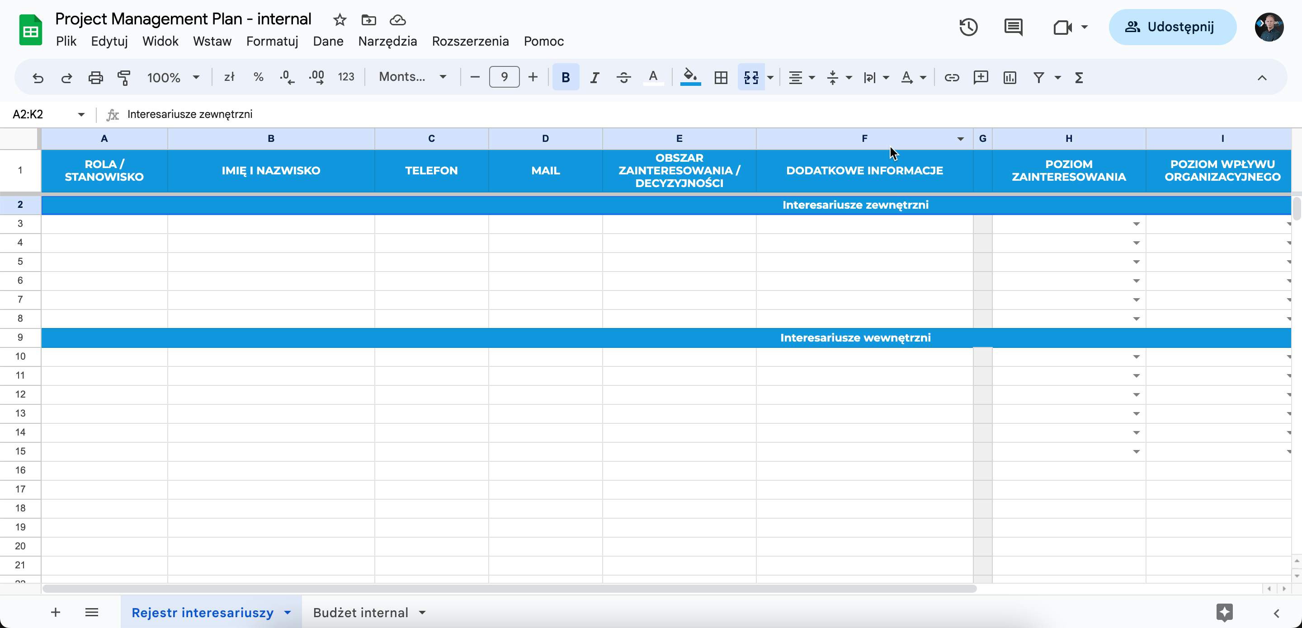Expand dropdown in cell H3
The width and height of the screenshot is (1302, 628).
click(x=1136, y=224)
